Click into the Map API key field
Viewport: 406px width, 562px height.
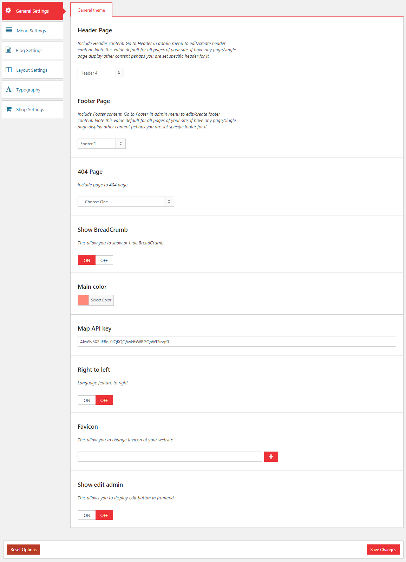point(237,341)
